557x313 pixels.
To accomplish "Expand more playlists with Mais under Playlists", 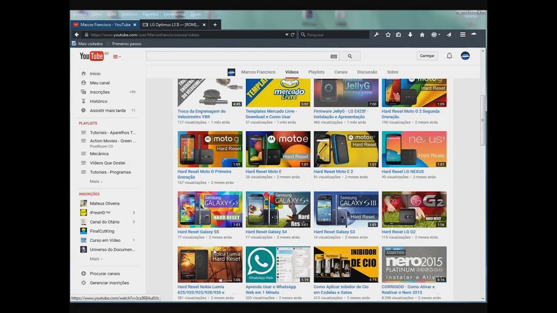I will pos(96,181).
